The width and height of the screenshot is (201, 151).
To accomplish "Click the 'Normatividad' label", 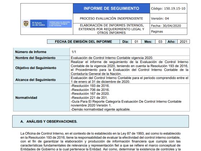I will click(26, 97).
